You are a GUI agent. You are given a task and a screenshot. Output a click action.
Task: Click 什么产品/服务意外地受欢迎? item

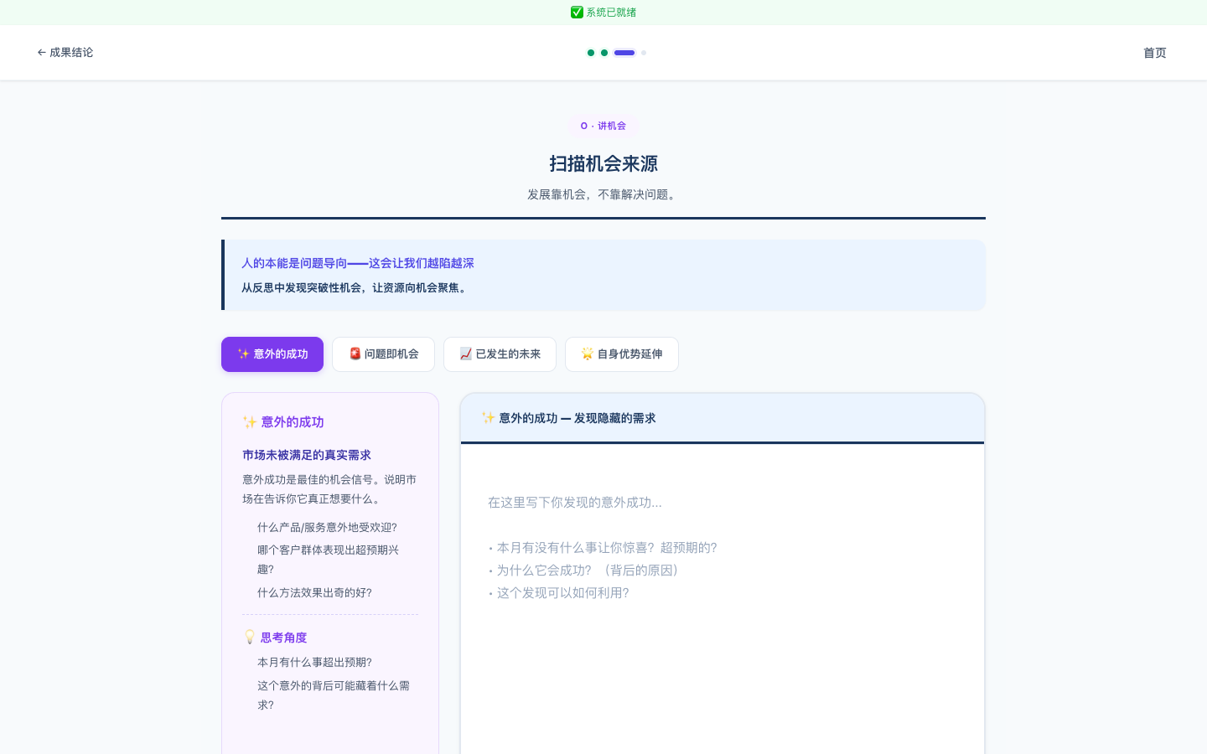(327, 527)
